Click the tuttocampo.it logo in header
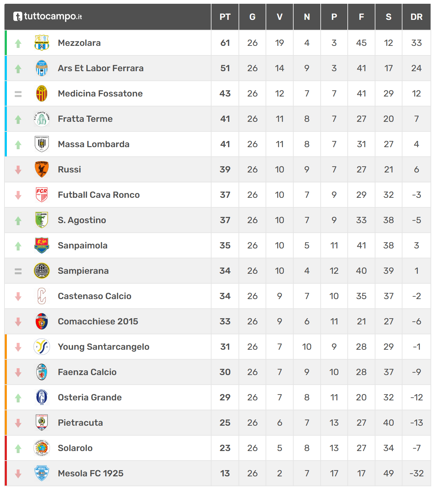 click(x=48, y=16)
